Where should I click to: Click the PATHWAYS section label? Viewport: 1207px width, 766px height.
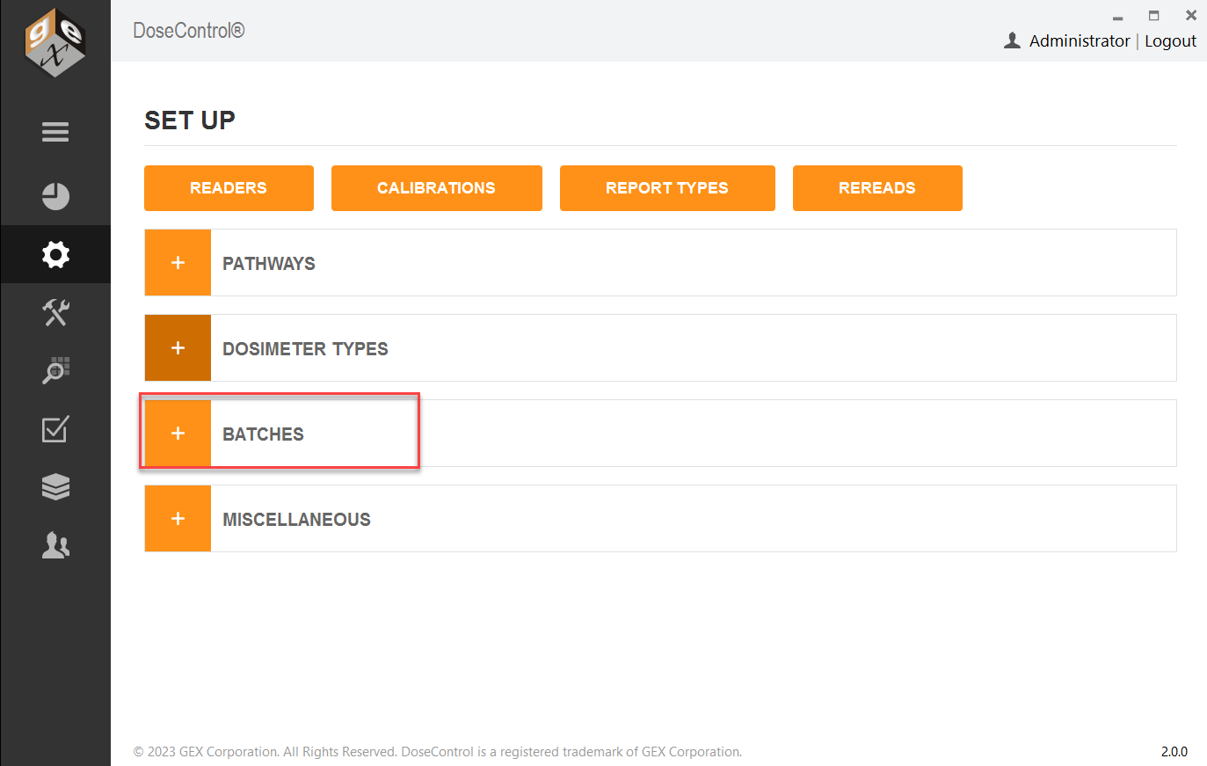click(269, 264)
